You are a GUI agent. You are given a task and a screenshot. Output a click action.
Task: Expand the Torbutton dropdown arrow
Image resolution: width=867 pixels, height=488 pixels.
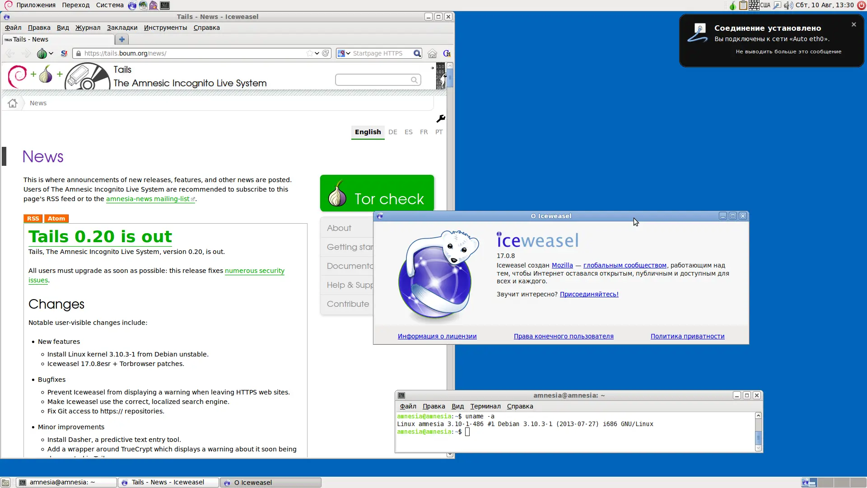tap(51, 53)
